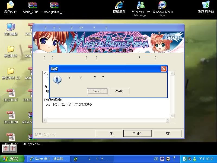The image size is (217, 163).
Task: Click scroll up arrow of installer summary box
Action: pos(173,74)
